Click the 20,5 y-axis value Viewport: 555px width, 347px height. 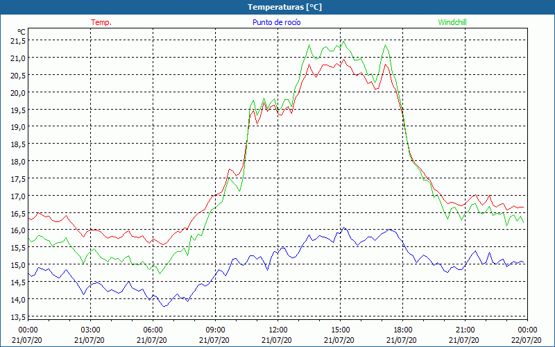[18, 76]
